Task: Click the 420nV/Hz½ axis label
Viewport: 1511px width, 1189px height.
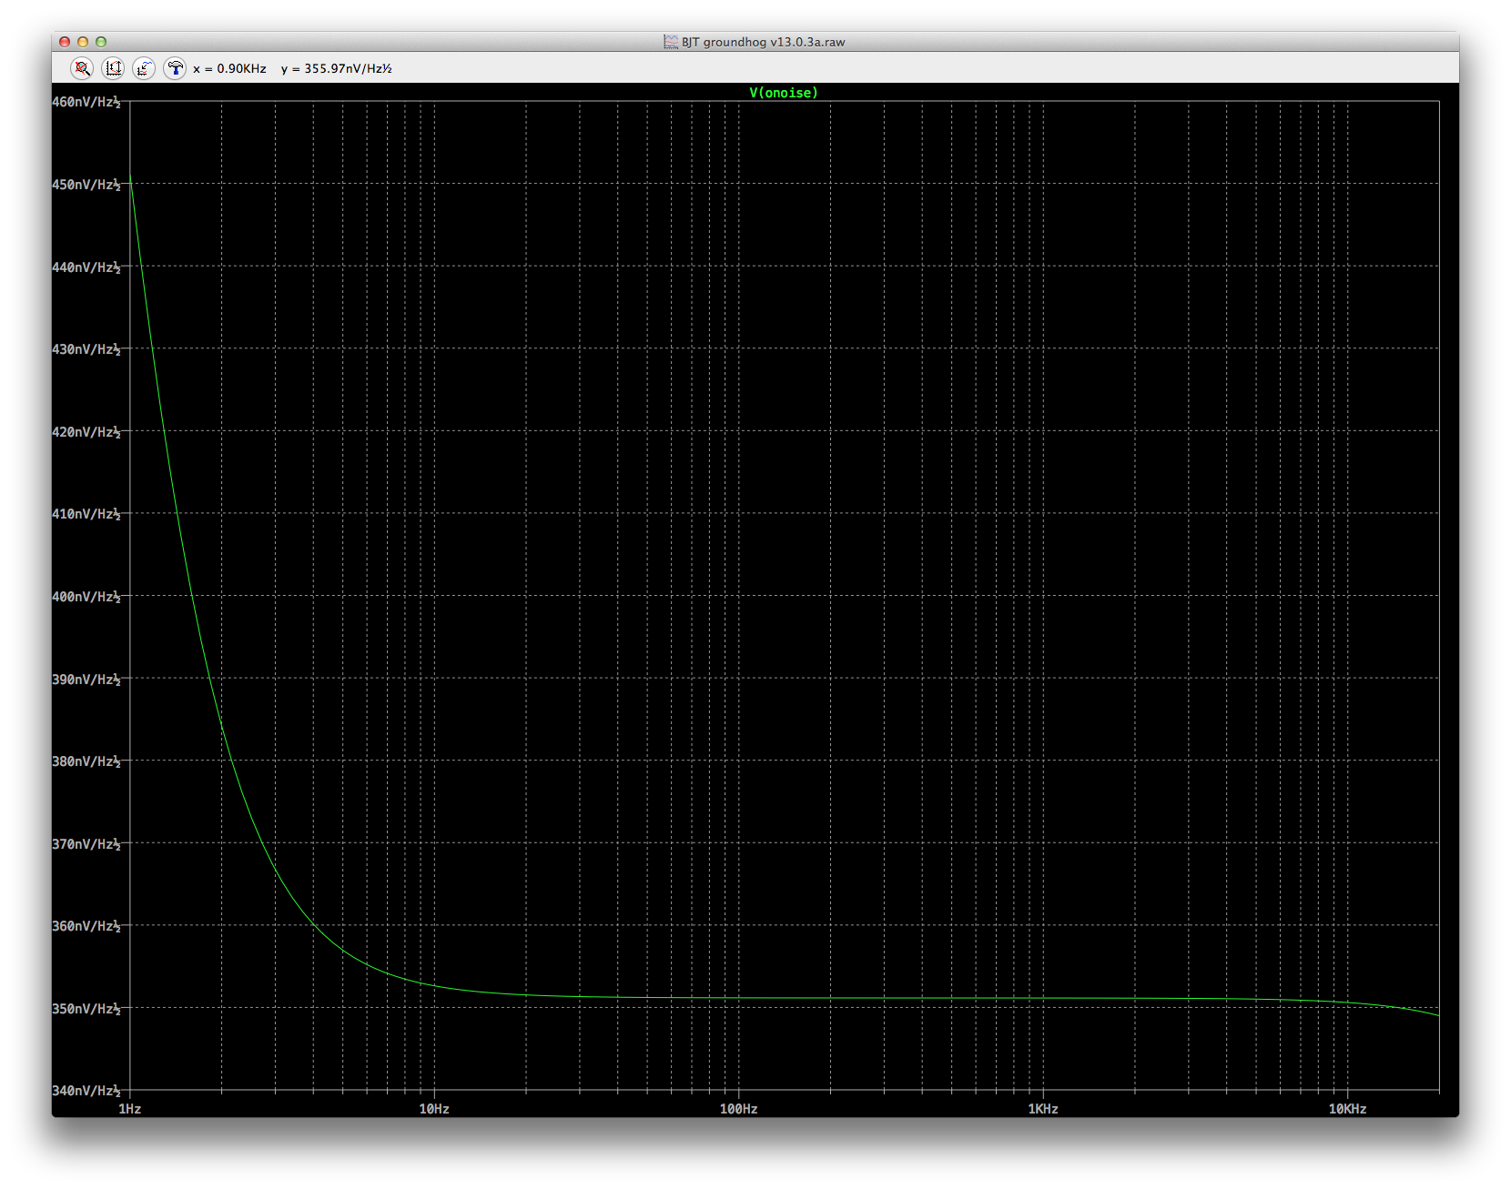Action: [x=86, y=432]
